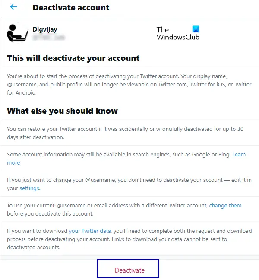Click the paragraph about restoring within 30 days
The width and height of the screenshot is (259, 280).
125,133
